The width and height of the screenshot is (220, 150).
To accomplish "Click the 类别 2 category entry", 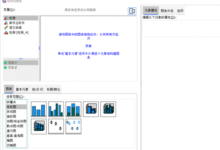I will [x=21, y=68].
